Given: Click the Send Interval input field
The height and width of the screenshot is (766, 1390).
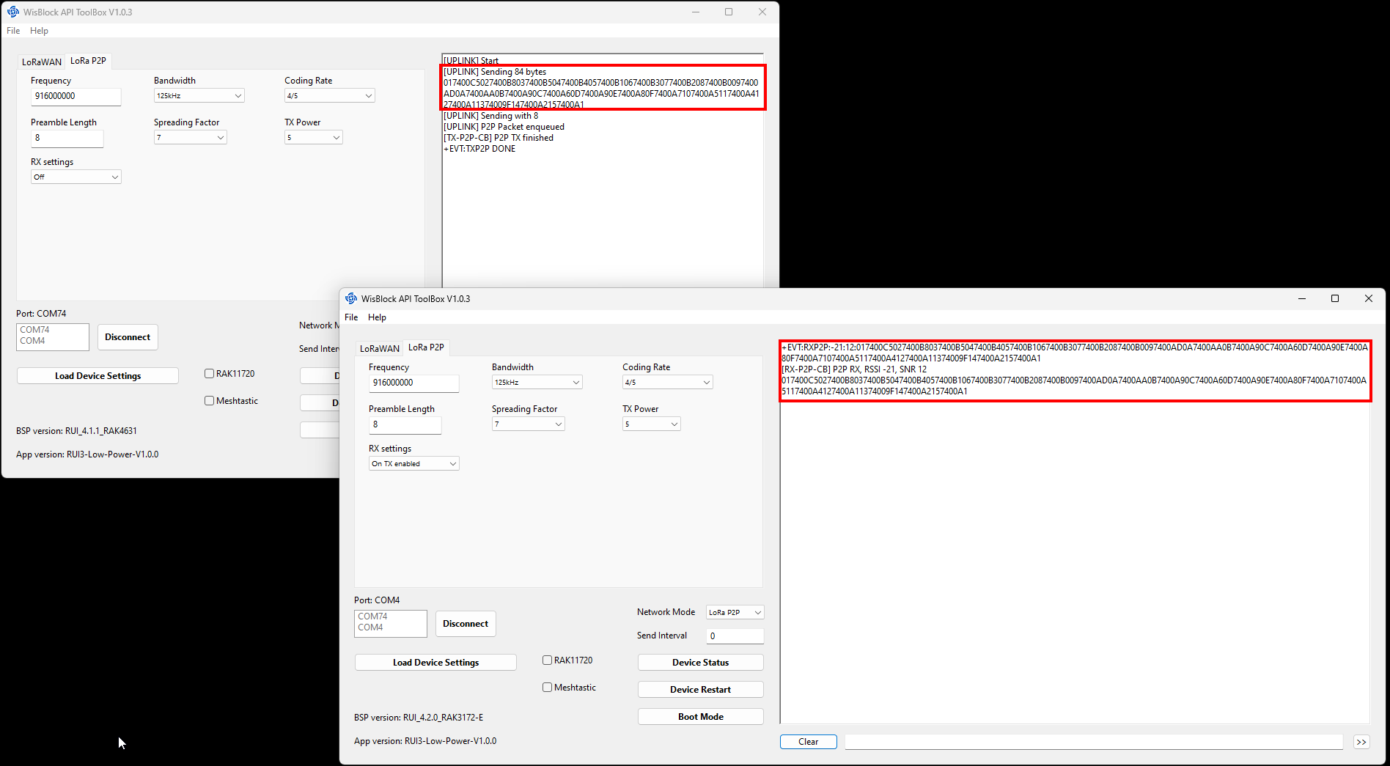Looking at the screenshot, I should tap(735, 636).
